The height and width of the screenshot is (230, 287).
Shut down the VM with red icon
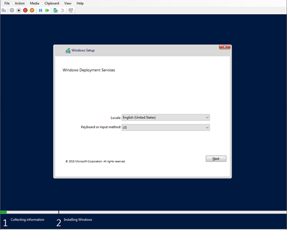pos(25,10)
